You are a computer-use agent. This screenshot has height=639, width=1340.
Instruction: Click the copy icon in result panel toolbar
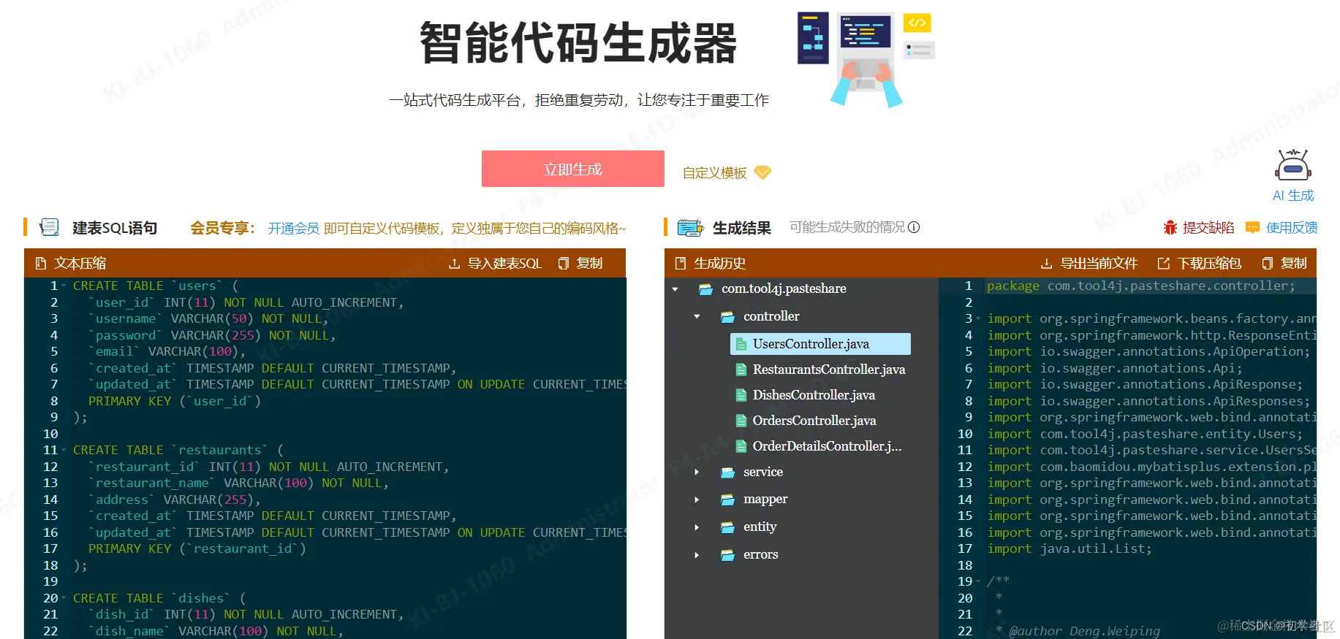pos(1268,263)
